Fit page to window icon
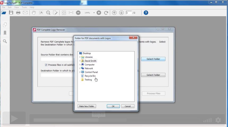228x127 pixels. tap(64, 13)
